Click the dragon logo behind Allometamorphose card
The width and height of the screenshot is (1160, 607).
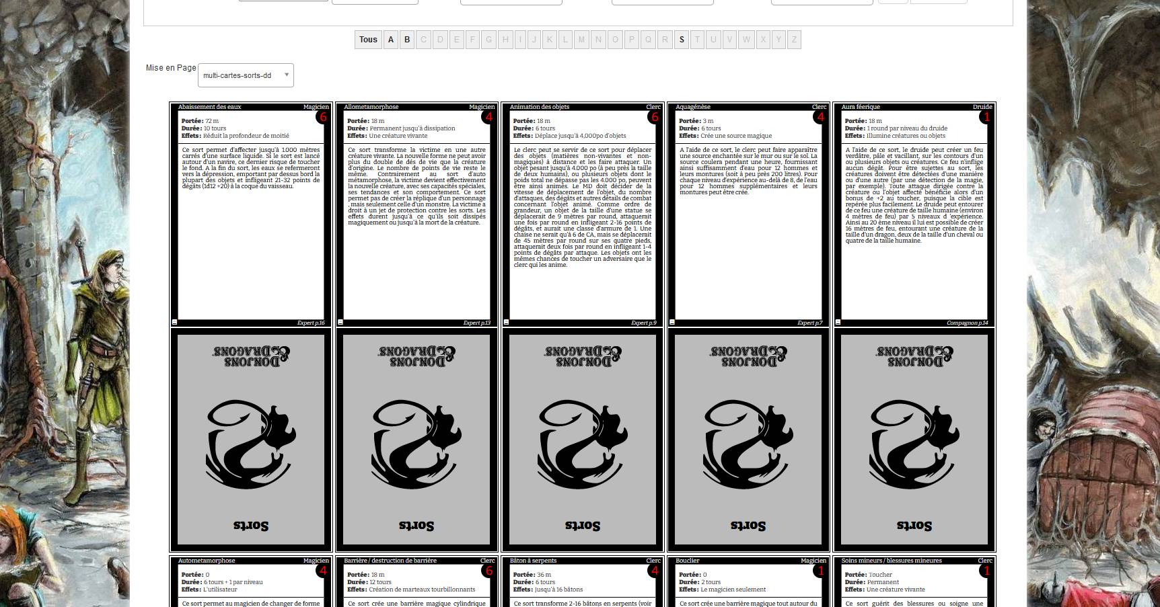click(x=416, y=444)
